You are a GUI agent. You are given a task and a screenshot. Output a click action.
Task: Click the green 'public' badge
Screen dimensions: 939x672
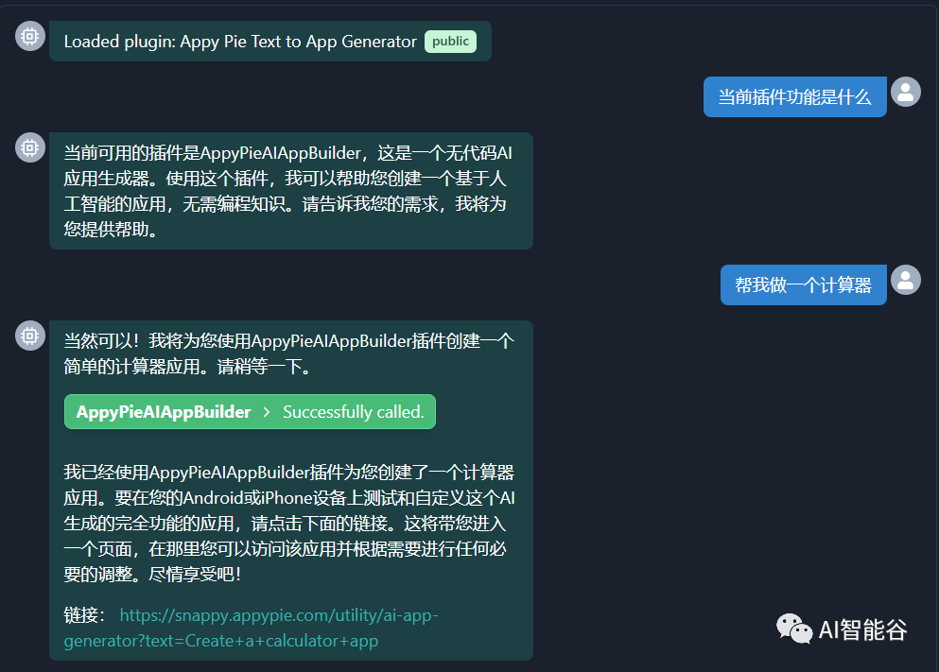[450, 42]
